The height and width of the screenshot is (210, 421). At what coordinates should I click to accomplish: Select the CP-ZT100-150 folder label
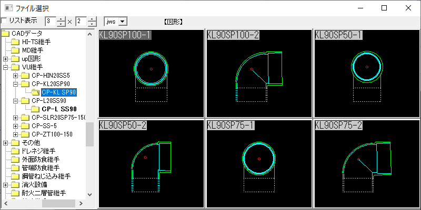52,134
